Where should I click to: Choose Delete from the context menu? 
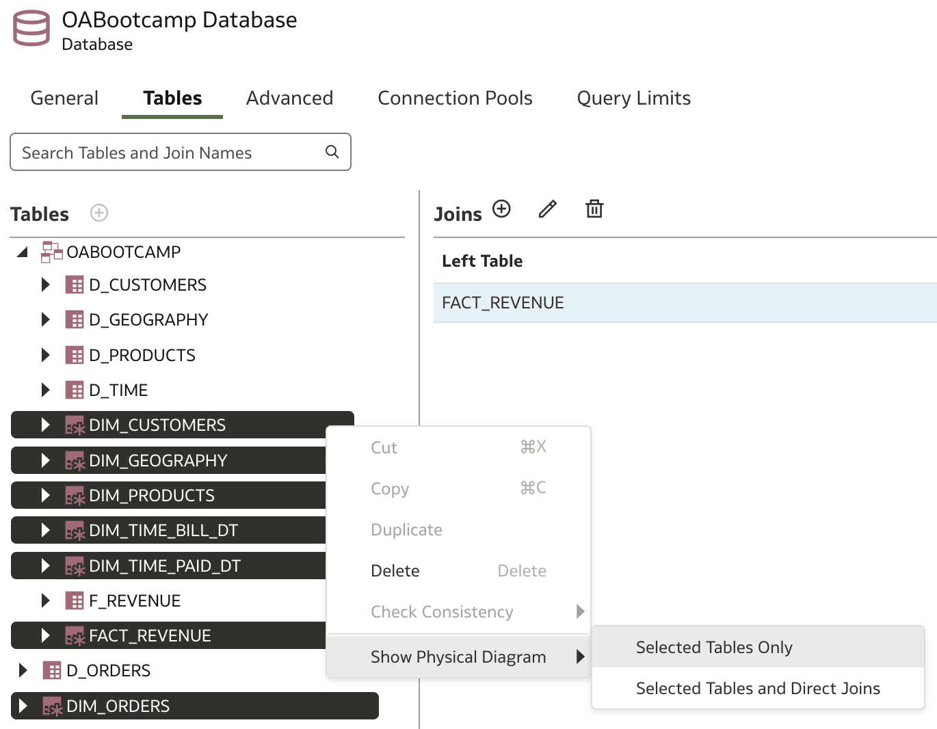[x=458, y=571]
